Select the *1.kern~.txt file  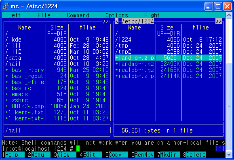click(x=57, y=112)
